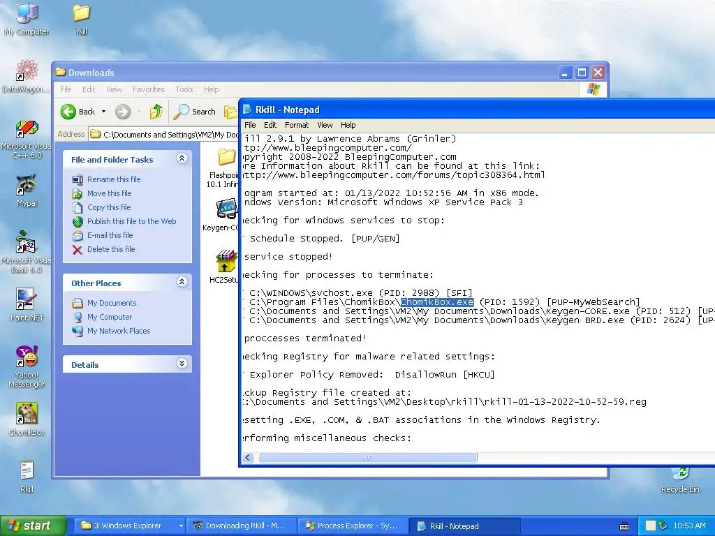Click Downloads window folder title icon
Viewport: 715px width, 536px height.
61,72
